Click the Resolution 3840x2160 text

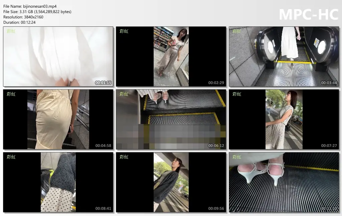23,17
